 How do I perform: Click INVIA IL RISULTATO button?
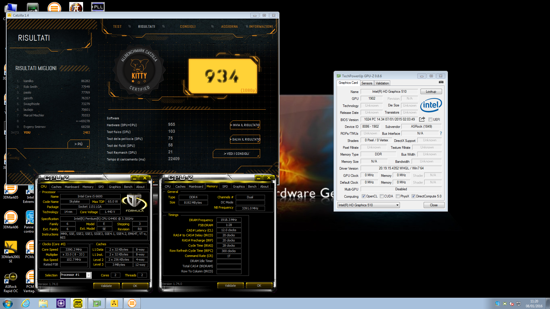pos(245,125)
